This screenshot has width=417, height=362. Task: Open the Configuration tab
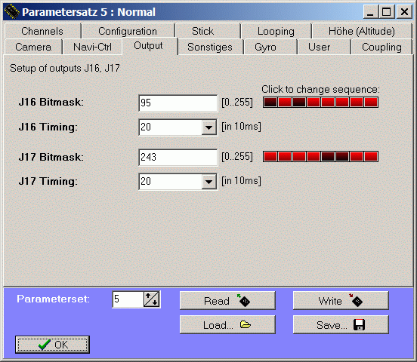click(128, 31)
